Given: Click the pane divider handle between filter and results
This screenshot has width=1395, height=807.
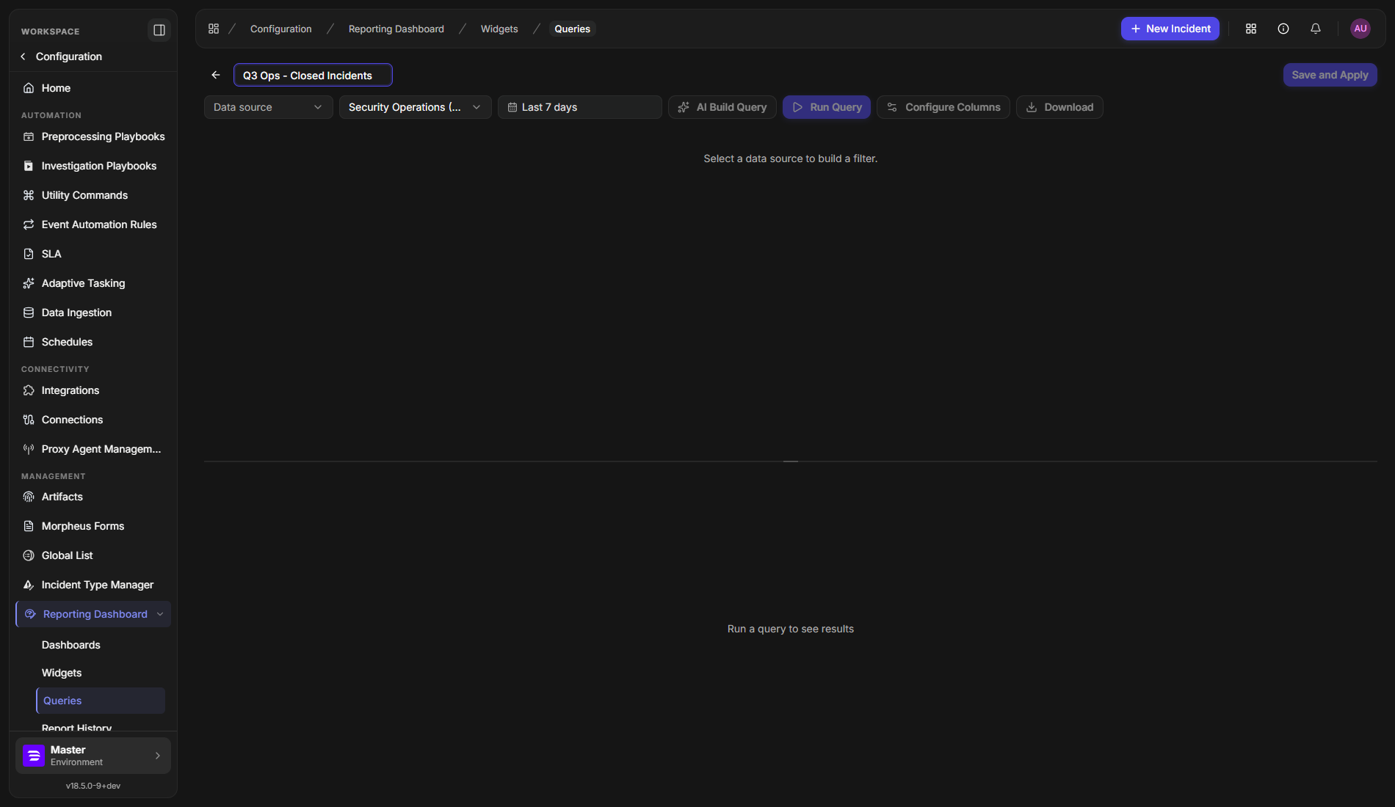Looking at the screenshot, I should click(x=791, y=461).
